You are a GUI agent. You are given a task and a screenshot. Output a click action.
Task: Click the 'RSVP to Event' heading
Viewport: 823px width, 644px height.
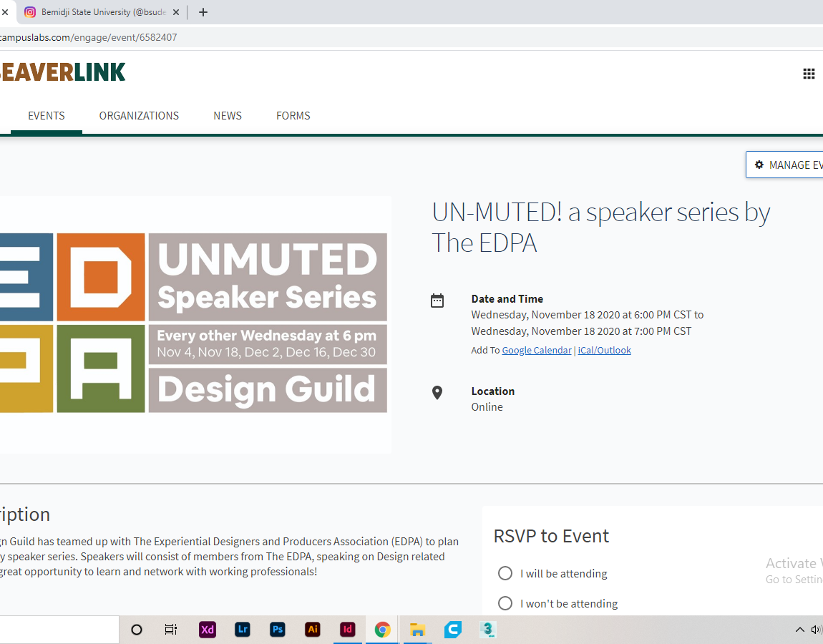(x=551, y=536)
